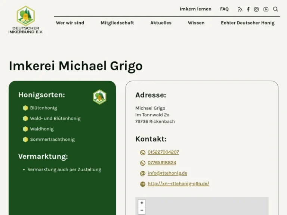The width and height of the screenshot is (287, 215).
Task: Click the at-sign email icon
Action: [x=142, y=174]
